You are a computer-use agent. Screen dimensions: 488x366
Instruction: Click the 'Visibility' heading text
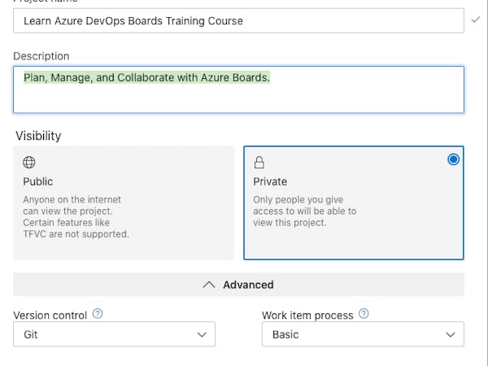(x=38, y=136)
